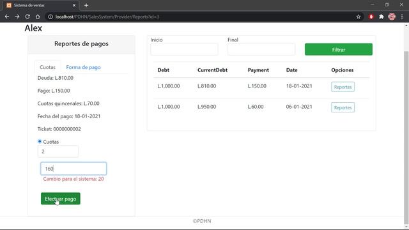Image resolution: width=409 pixels, height=230 pixels.
Task: Click the payment amount field showing 160
Action: (x=73, y=169)
